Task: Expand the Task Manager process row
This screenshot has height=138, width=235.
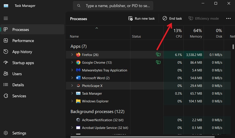Action: click(x=72, y=93)
